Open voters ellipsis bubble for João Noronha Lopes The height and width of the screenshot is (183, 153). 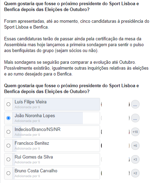pyautogui.click(x=135, y=118)
